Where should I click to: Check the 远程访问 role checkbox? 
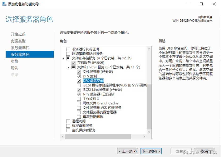[x=68, y=121]
